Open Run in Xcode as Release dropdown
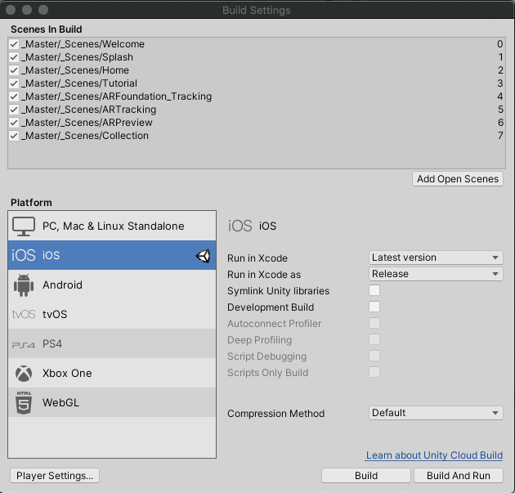Screen dimensions: 515x493 tap(436, 274)
